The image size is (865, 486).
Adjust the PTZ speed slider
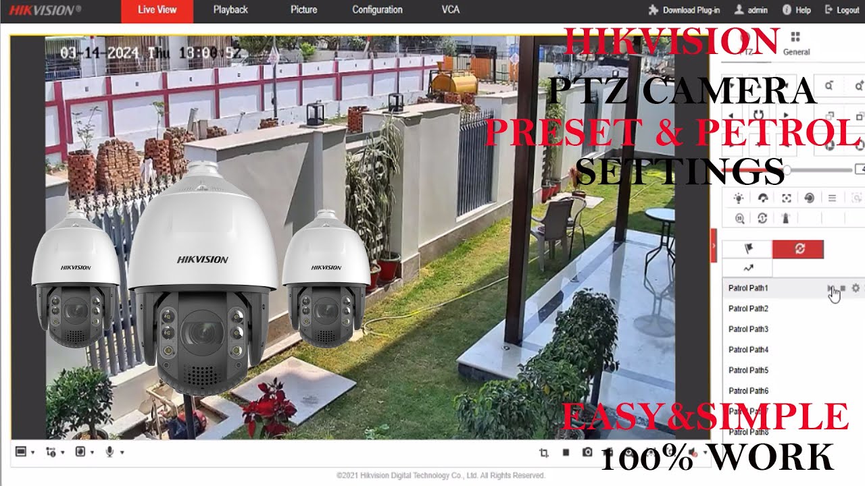tap(787, 169)
